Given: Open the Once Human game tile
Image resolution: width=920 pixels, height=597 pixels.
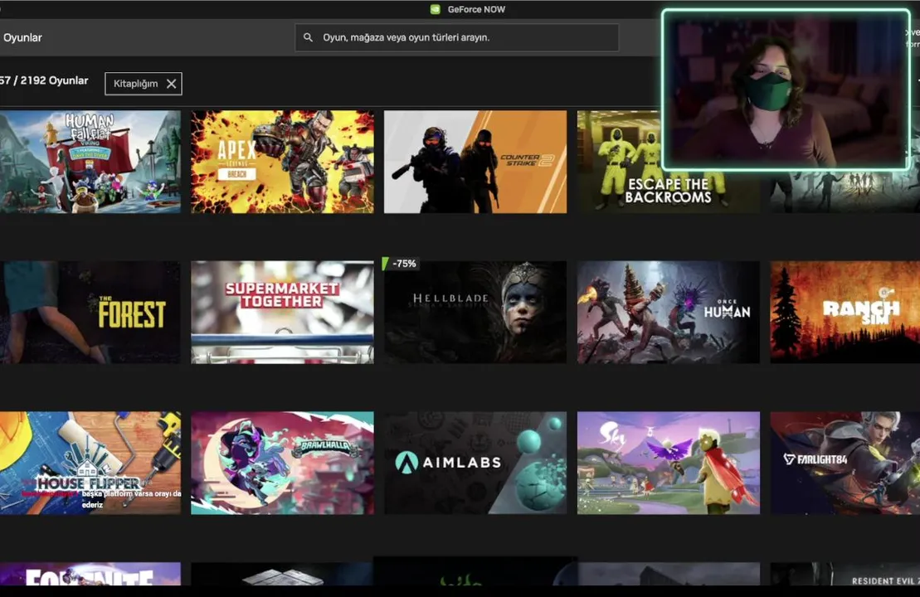Looking at the screenshot, I should click(669, 312).
